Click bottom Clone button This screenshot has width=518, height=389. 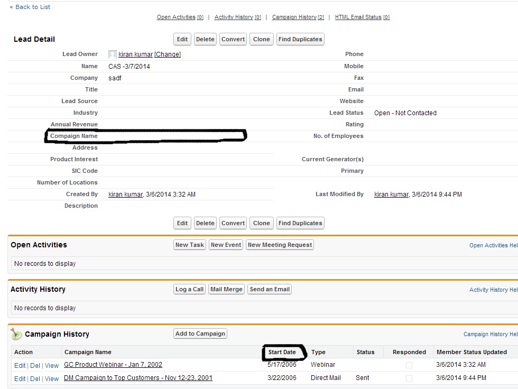tap(261, 223)
